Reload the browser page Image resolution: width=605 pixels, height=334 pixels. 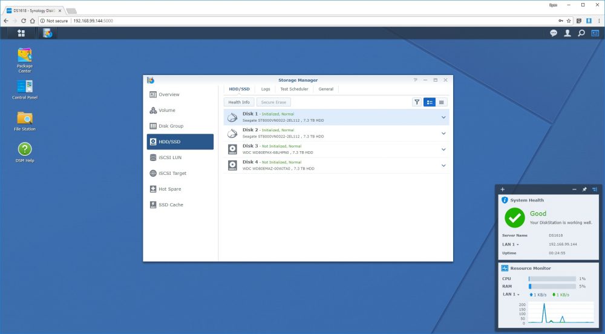[x=24, y=21]
